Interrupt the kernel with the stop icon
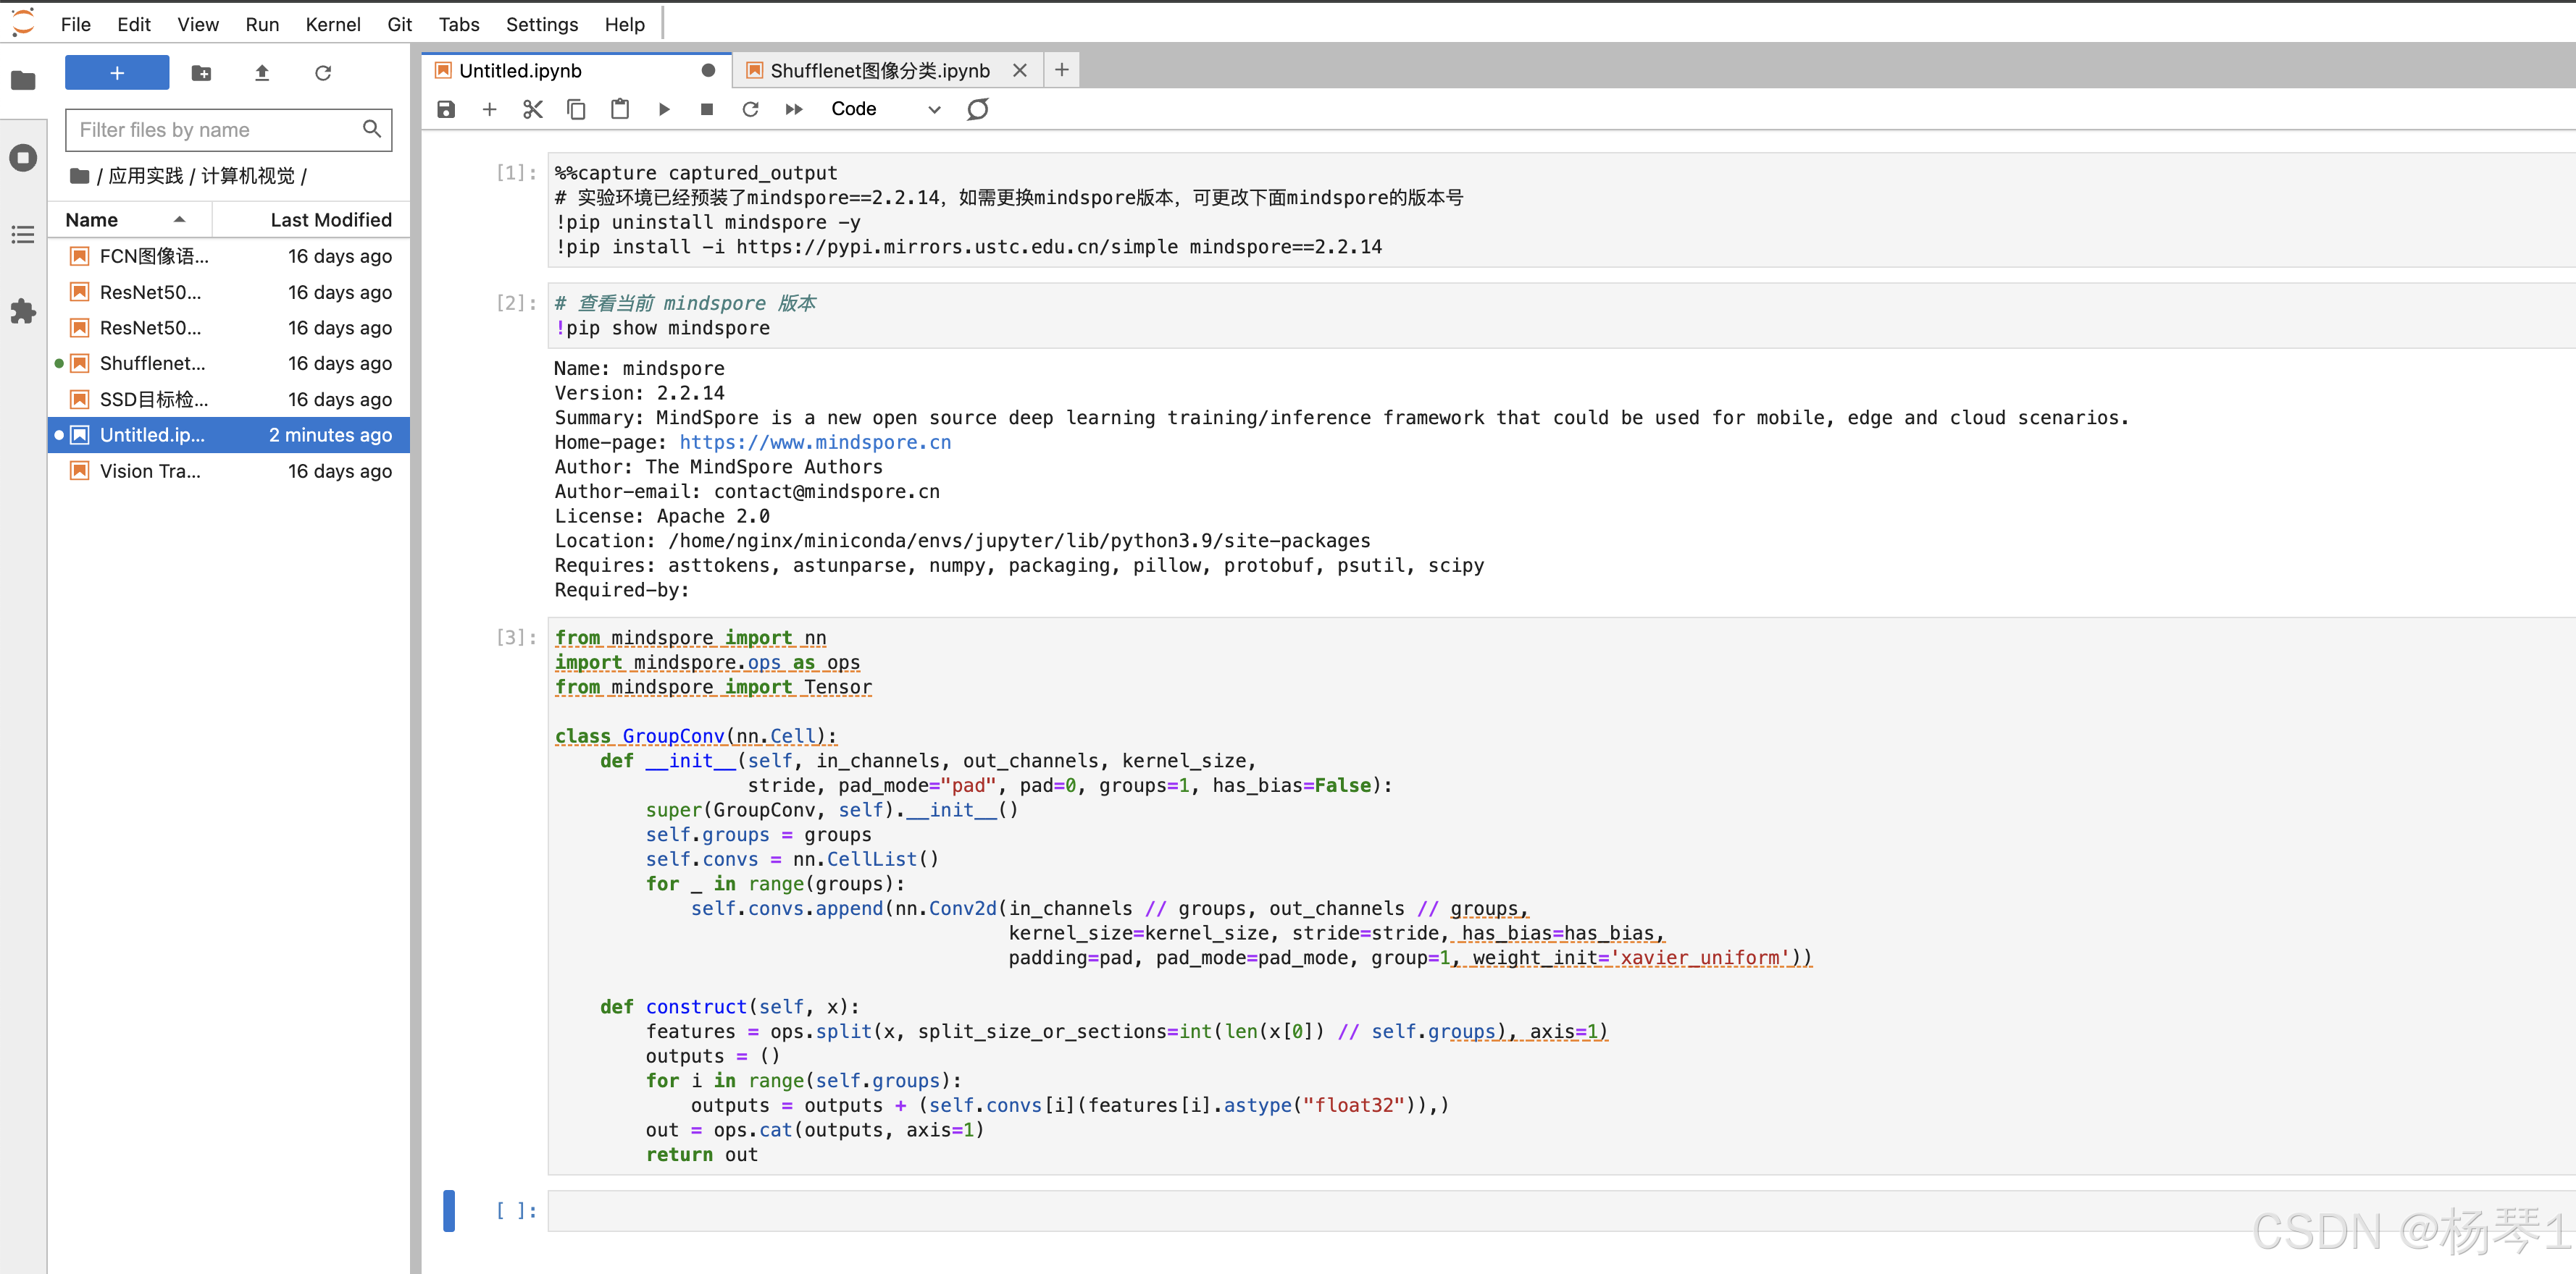 pyautogui.click(x=707, y=109)
